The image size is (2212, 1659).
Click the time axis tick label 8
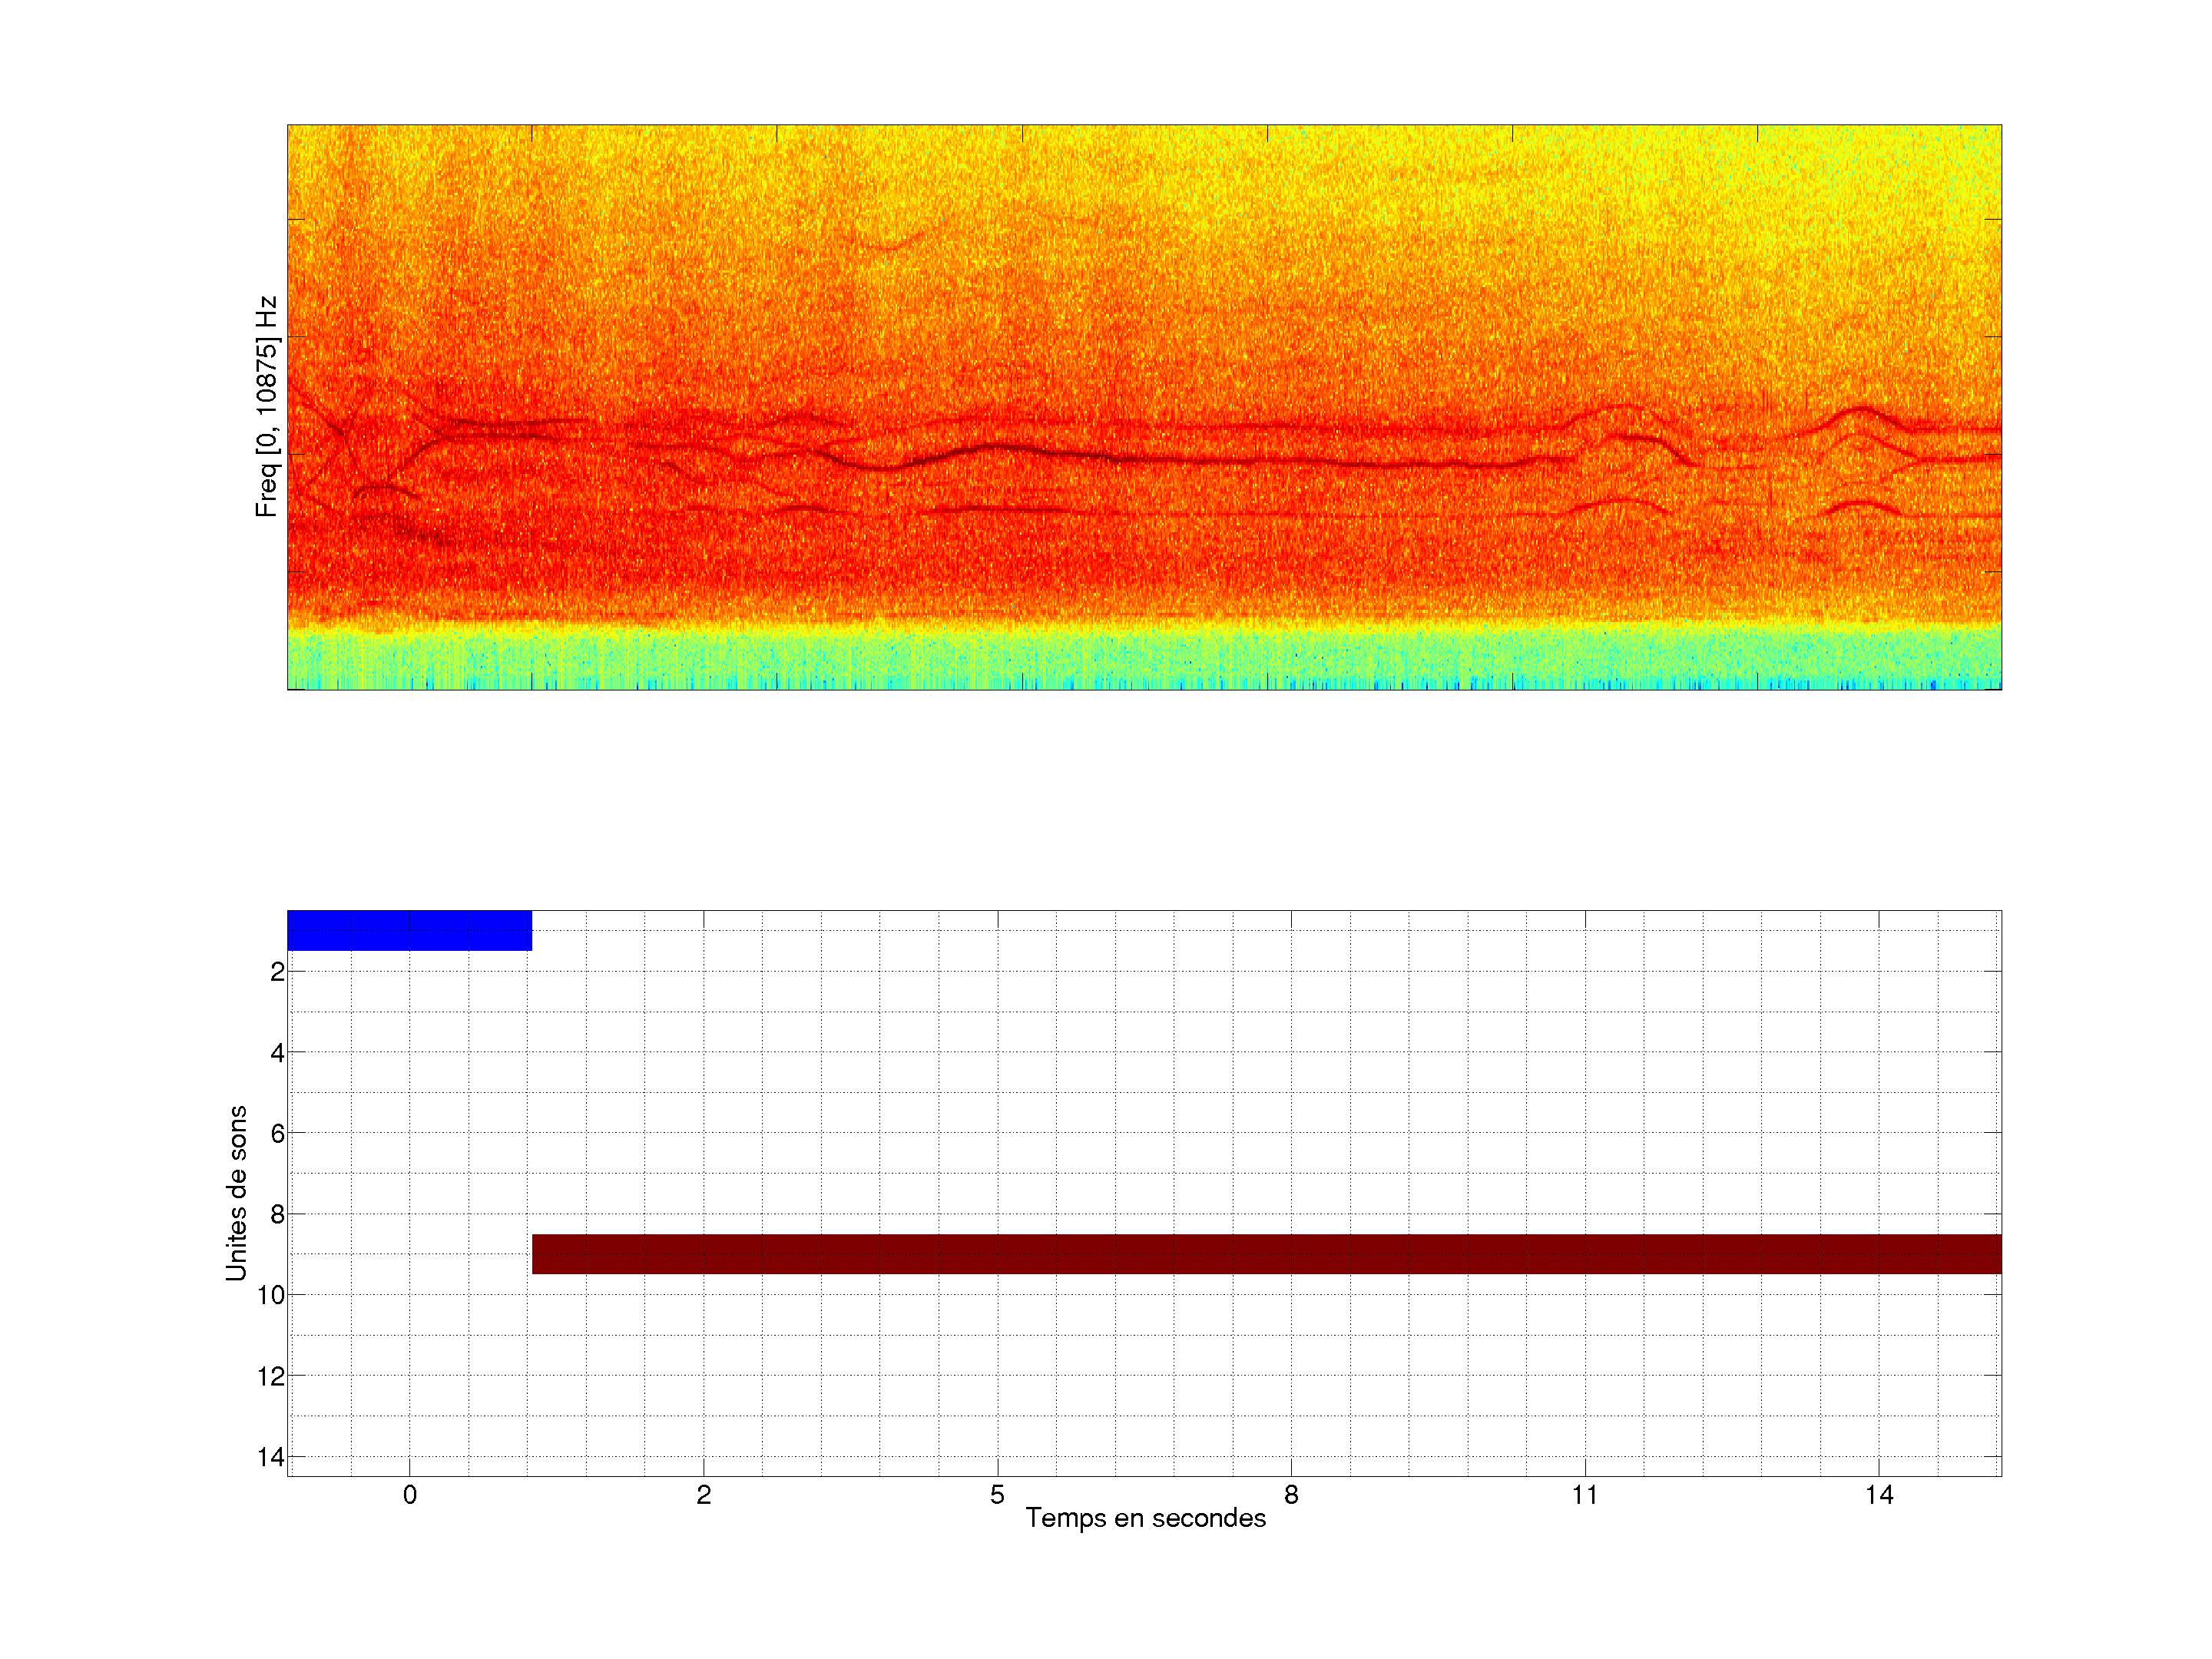[x=1291, y=1495]
